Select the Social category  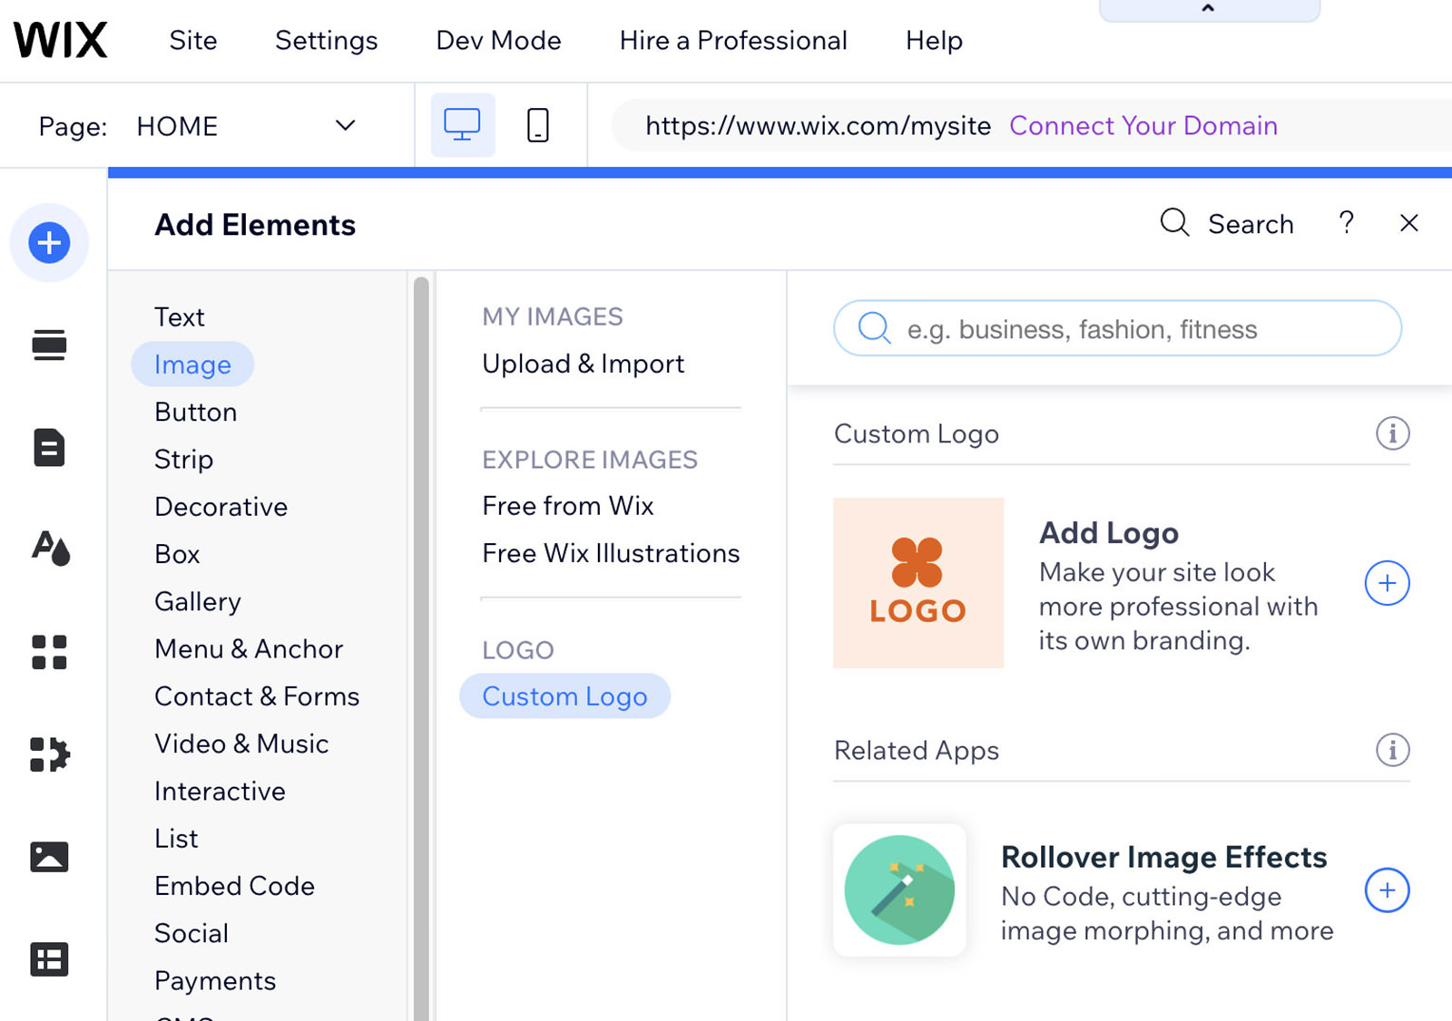click(x=191, y=933)
